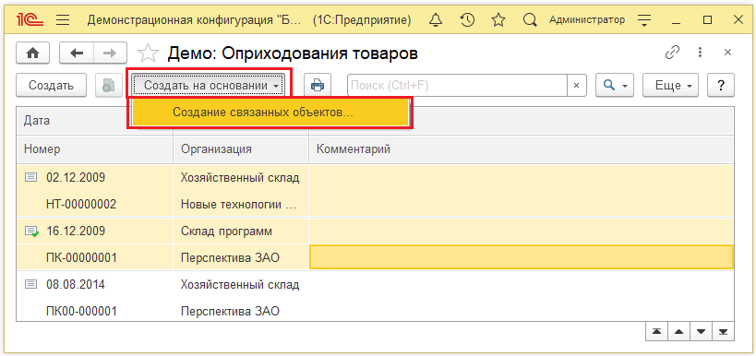756x356 pixels.
Task: Open Создать на основании dropdown
Action: 210,86
